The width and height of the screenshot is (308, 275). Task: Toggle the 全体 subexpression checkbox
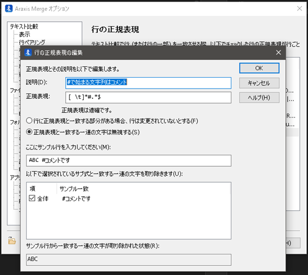point(32,198)
